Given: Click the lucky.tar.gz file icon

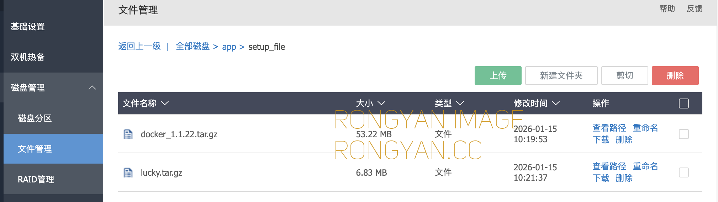Looking at the screenshot, I should (128, 172).
